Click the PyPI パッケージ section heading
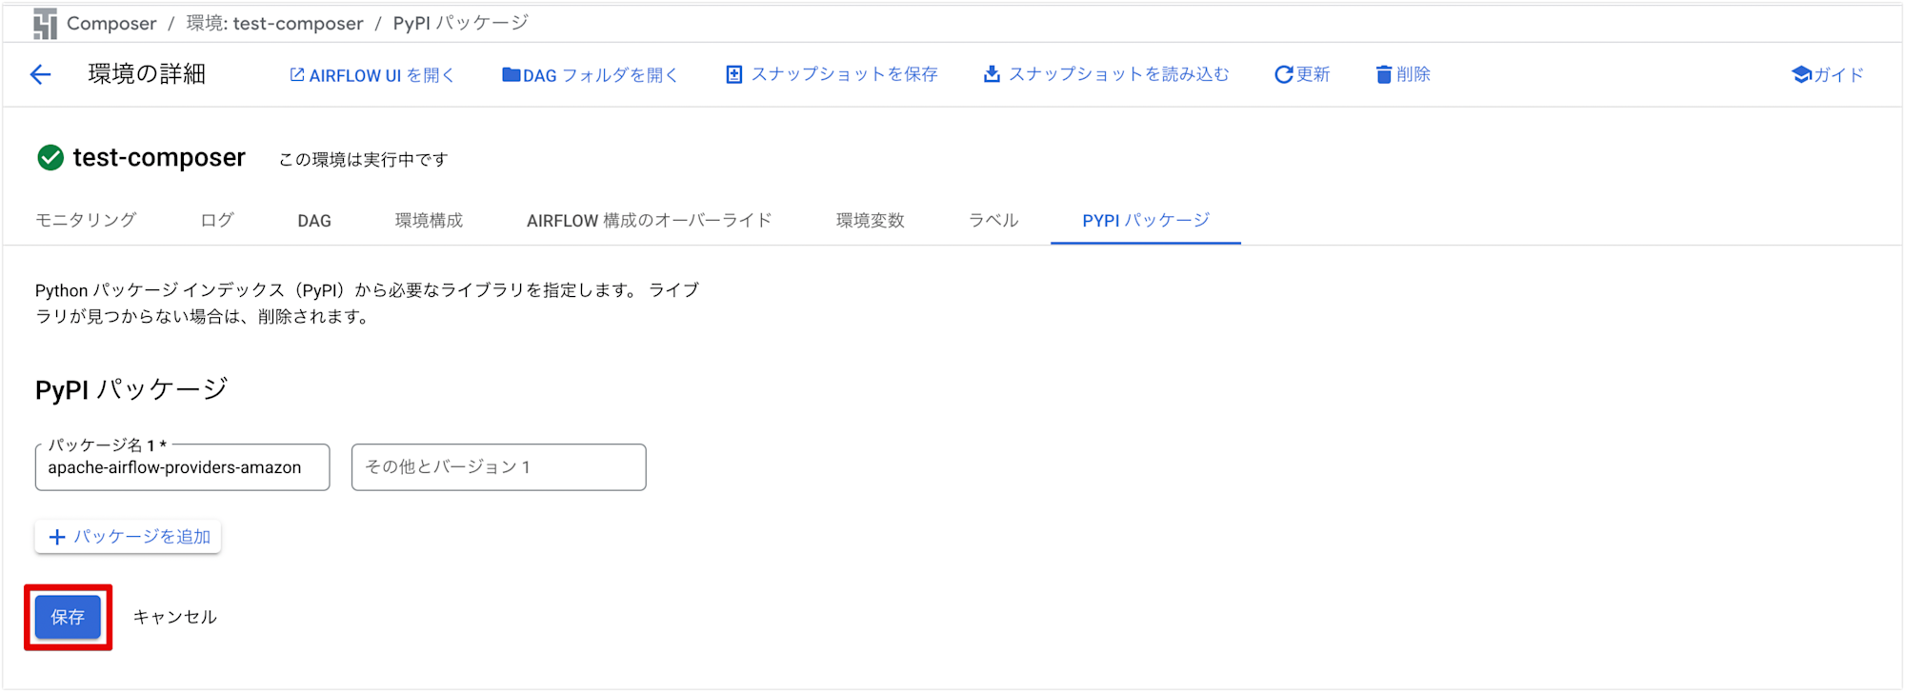 pyautogui.click(x=131, y=389)
